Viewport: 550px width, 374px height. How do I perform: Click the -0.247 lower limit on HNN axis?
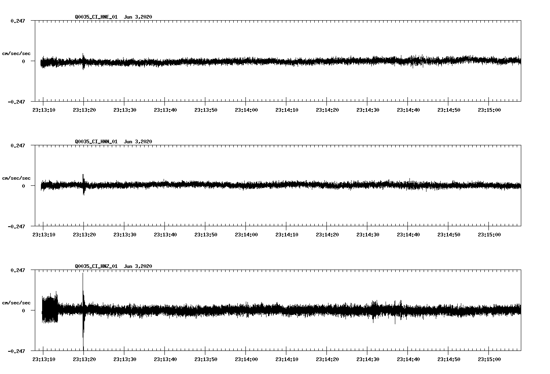tap(16, 227)
